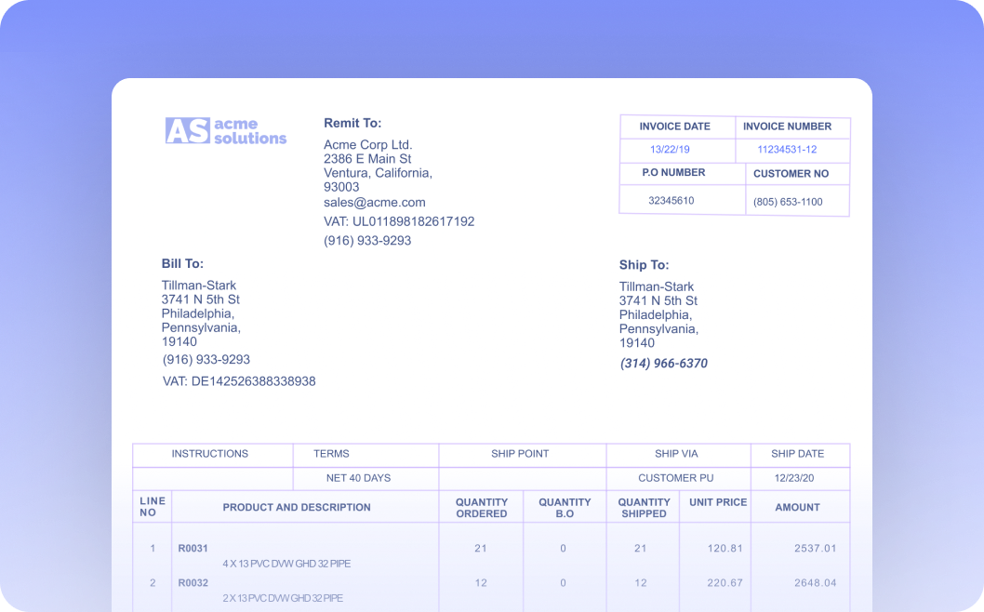
Task: Select the Remit To VAT number
Action: point(399,221)
